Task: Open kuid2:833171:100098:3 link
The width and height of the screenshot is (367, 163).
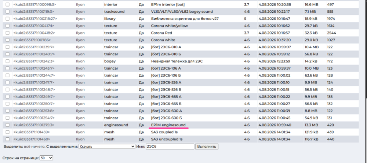Action: 34,4
